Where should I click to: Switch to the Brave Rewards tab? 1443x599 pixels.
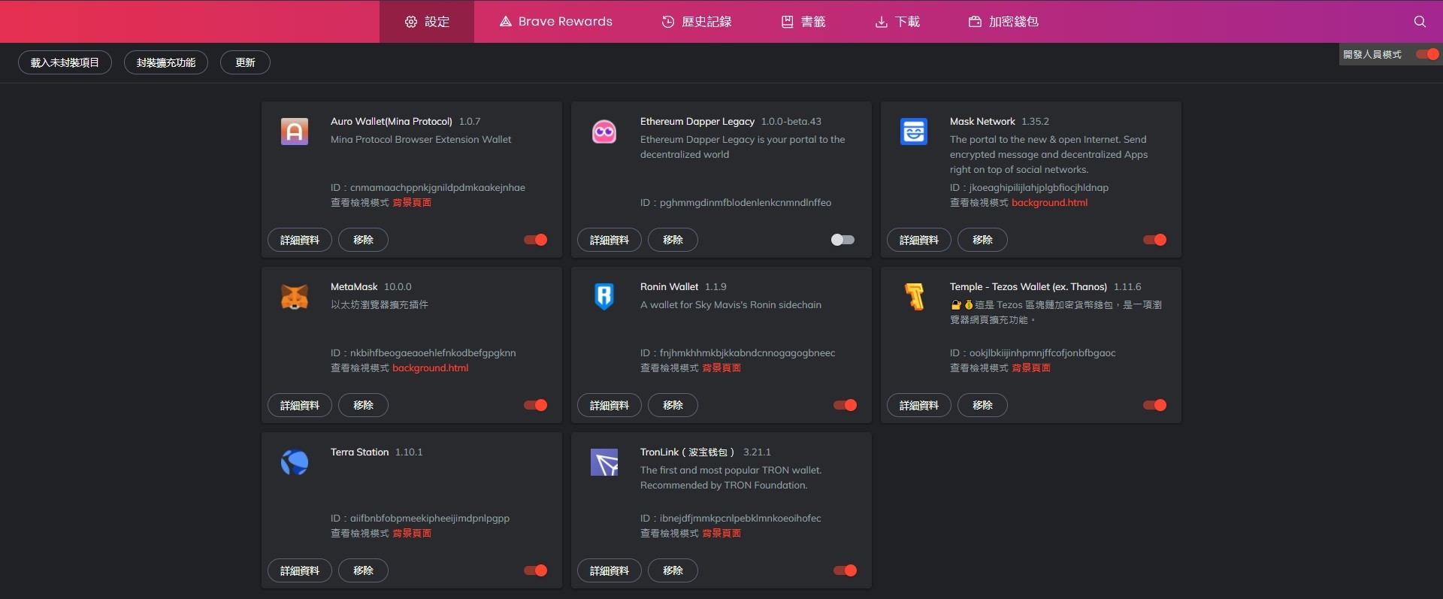point(556,22)
